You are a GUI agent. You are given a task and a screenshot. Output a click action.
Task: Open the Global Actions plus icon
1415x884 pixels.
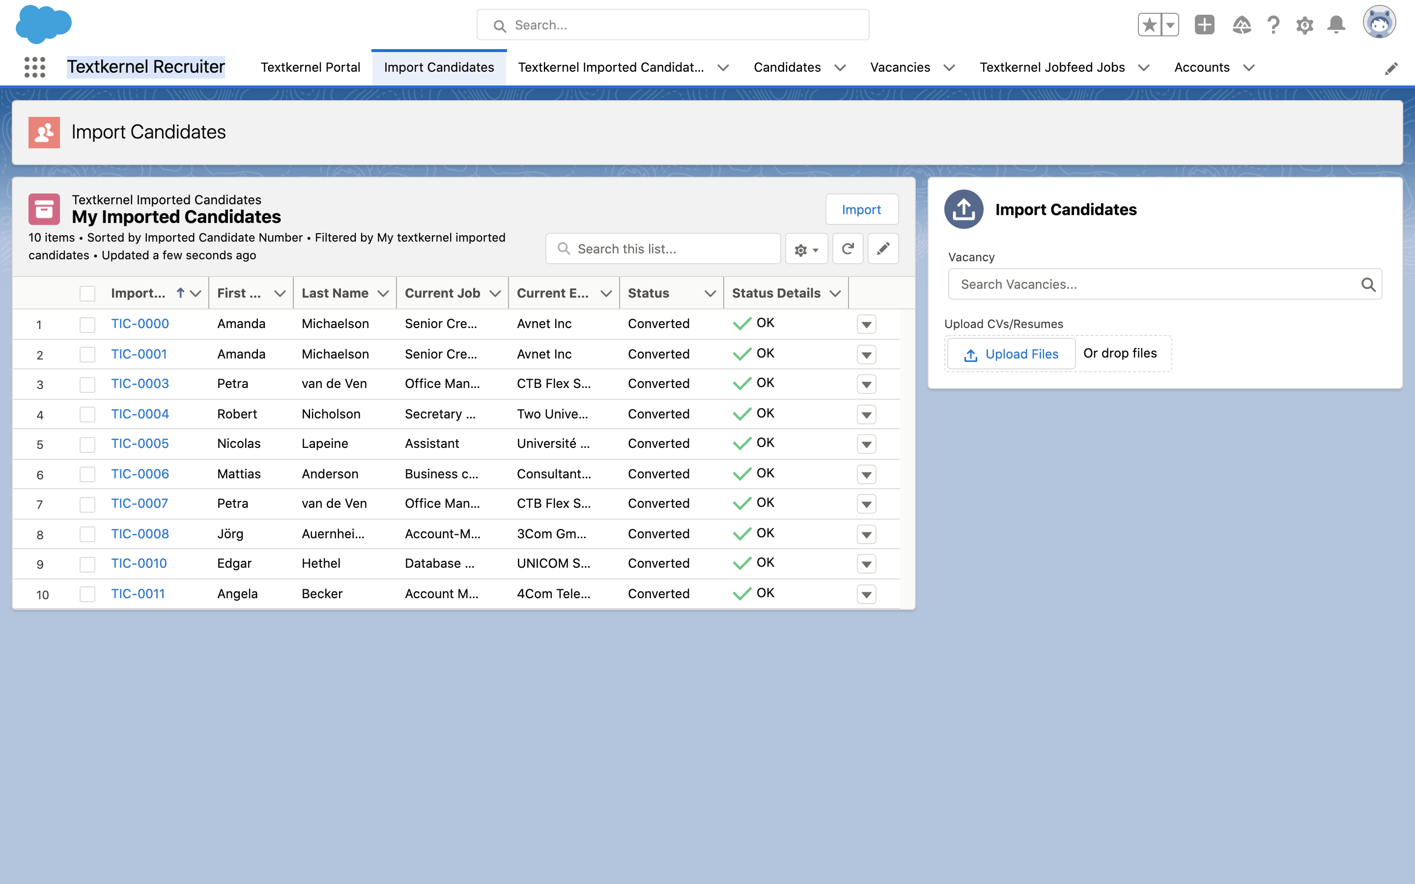click(1205, 25)
